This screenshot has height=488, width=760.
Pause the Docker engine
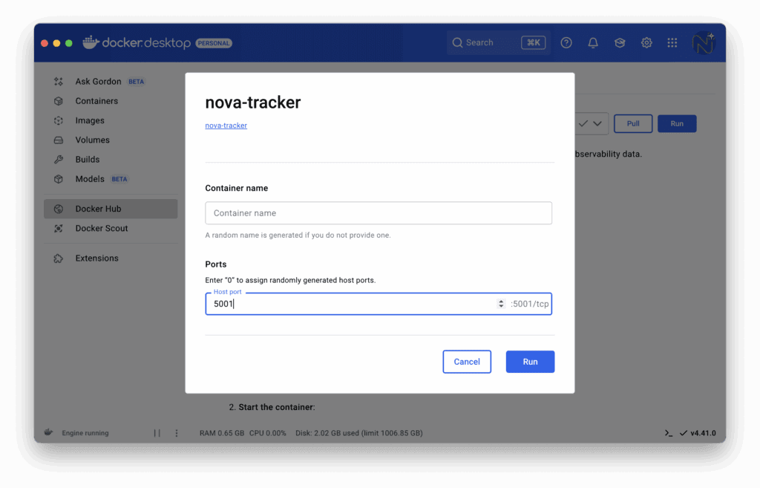click(x=157, y=433)
